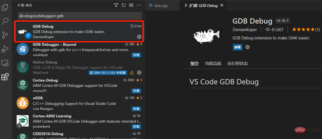This screenshot has width=322, height=139.
Task: Open the Remote Explorer icon
Action: point(5,63)
